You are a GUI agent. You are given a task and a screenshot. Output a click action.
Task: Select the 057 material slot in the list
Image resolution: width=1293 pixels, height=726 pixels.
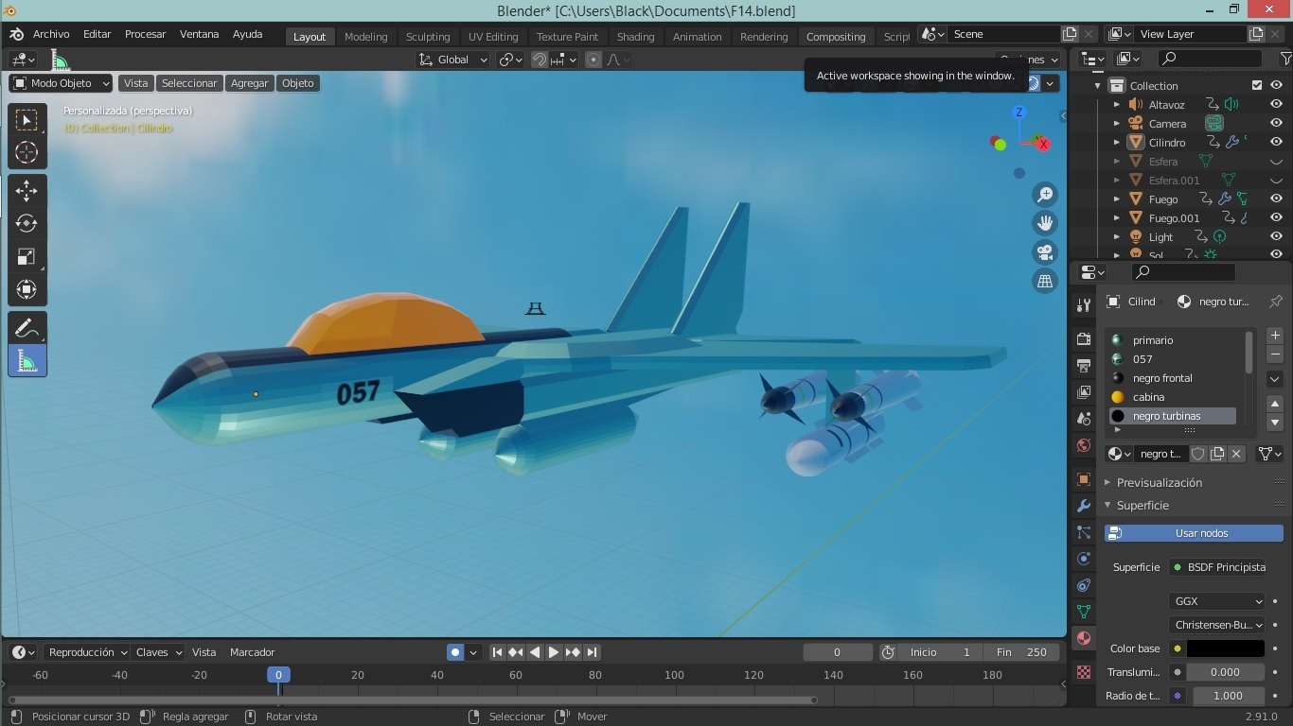tap(1142, 359)
